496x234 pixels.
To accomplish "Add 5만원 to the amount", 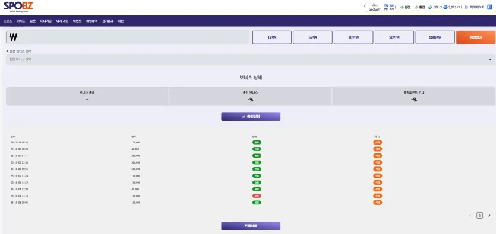I will (312, 37).
